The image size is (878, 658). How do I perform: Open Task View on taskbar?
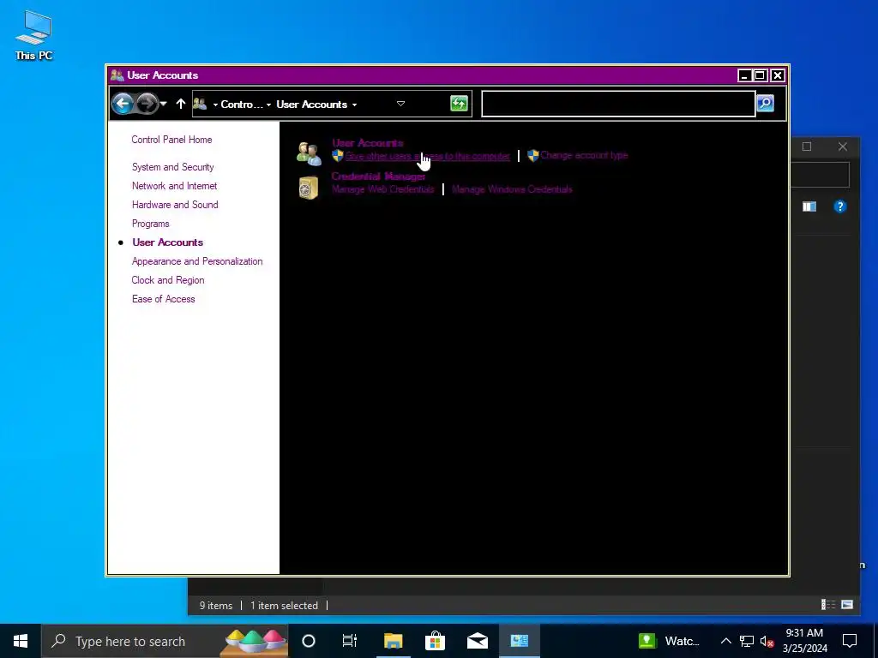(350, 641)
